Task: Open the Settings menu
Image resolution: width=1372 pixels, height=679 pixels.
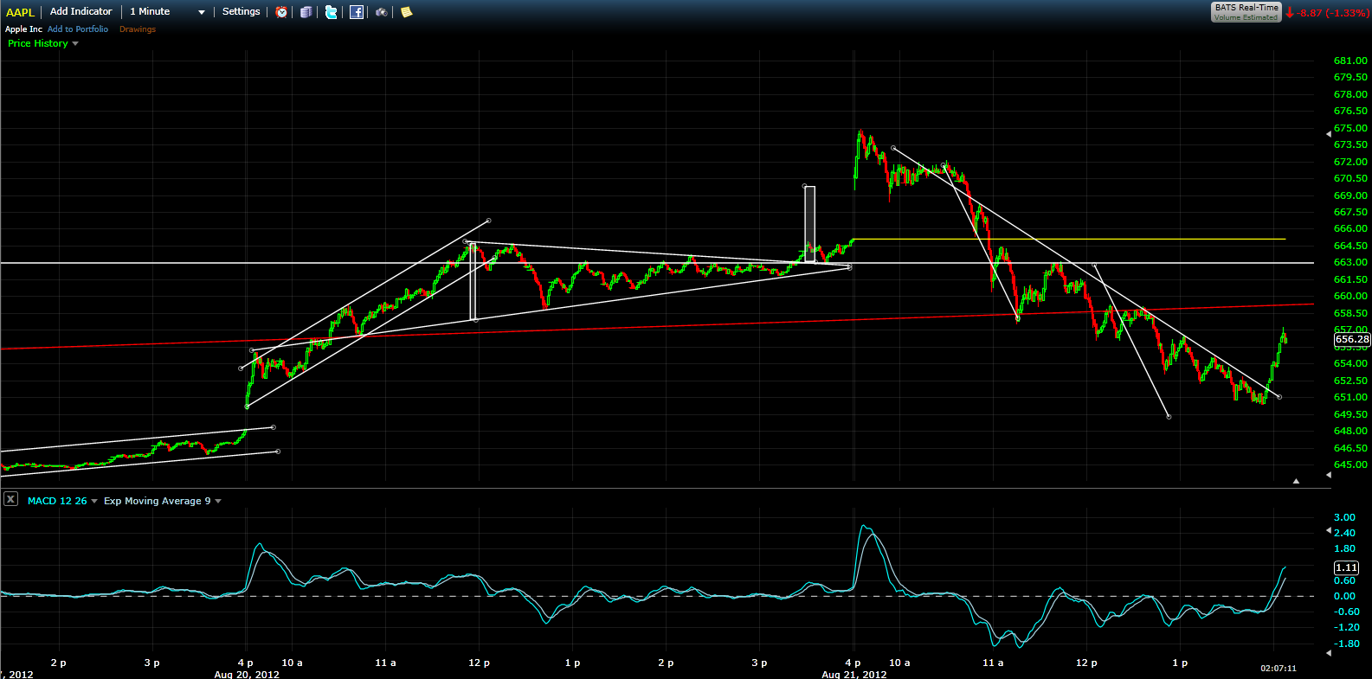Action: click(241, 11)
